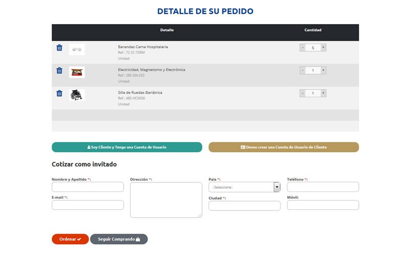Click Seguir Comprando button
The width and height of the screenshot is (410, 256).
pos(119,239)
